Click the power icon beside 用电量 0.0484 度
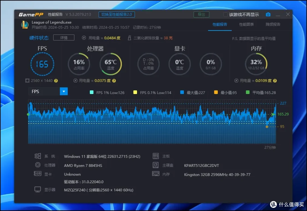This screenshot has width=307, height=211. point(84,38)
